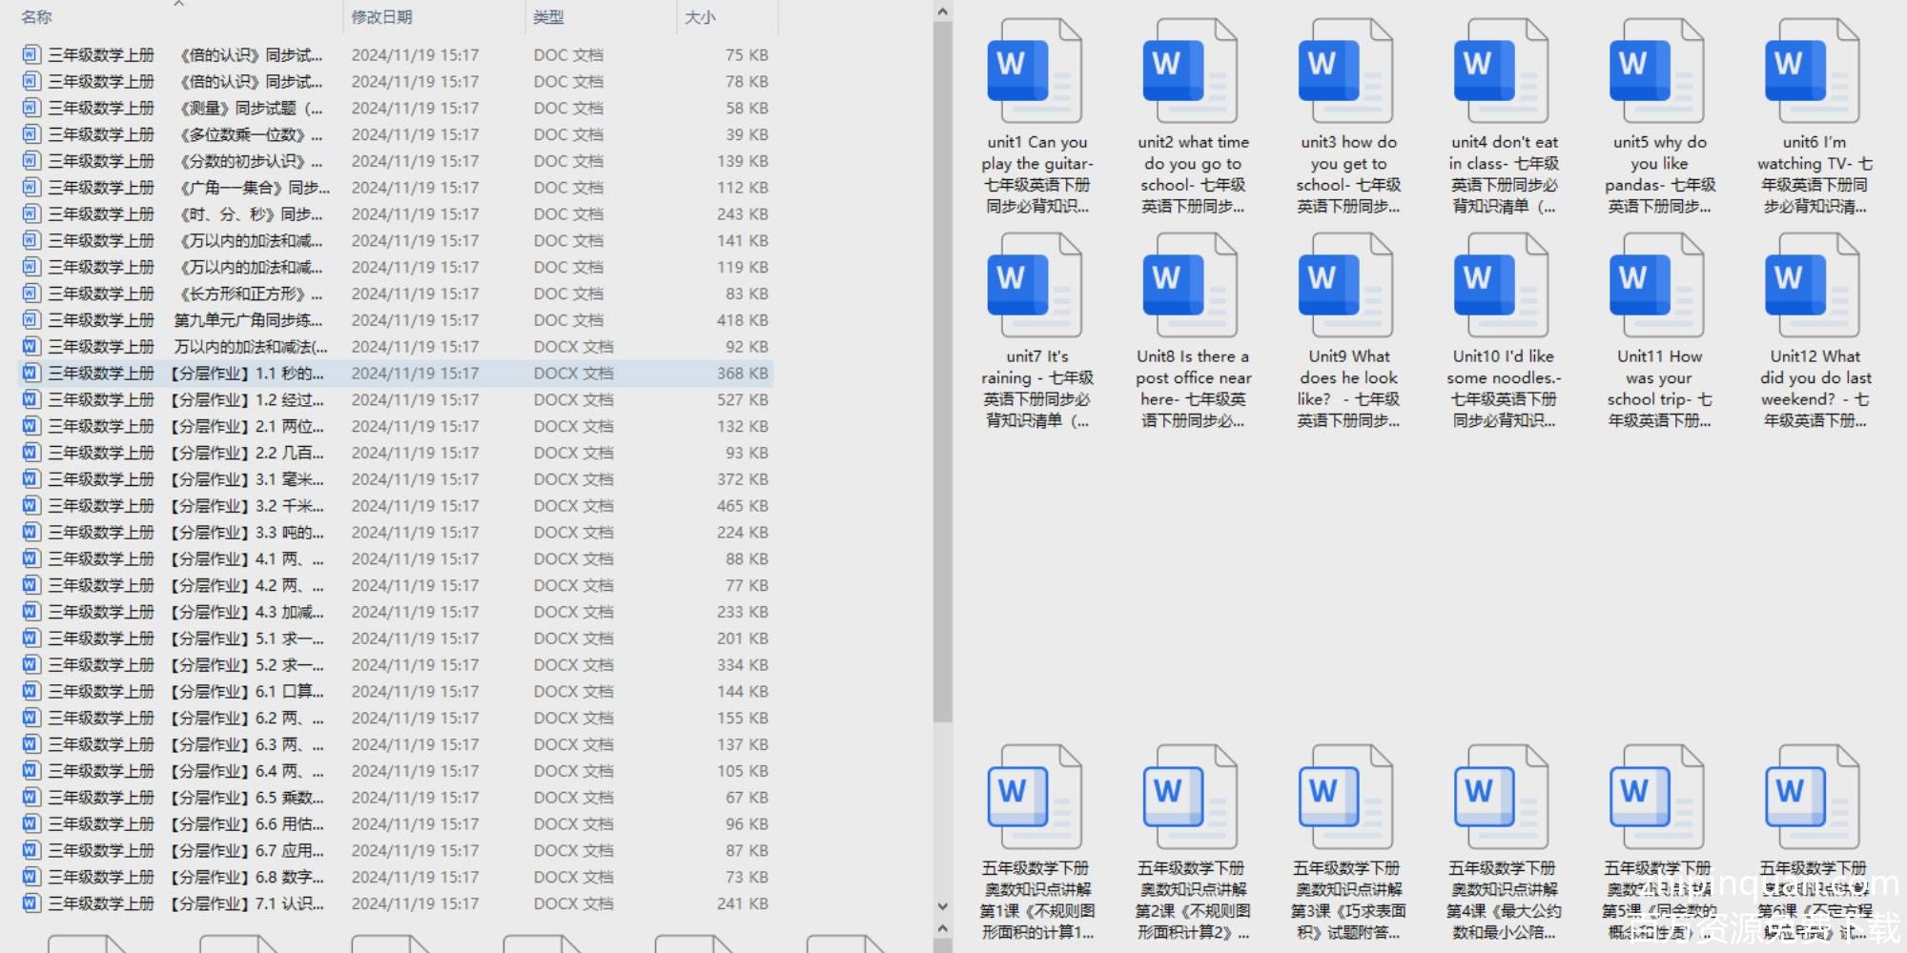Select the 五年级数学下册 第4课 最大公约数 file icon
Screen dimensions: 1907x953
pos(1502,798)
